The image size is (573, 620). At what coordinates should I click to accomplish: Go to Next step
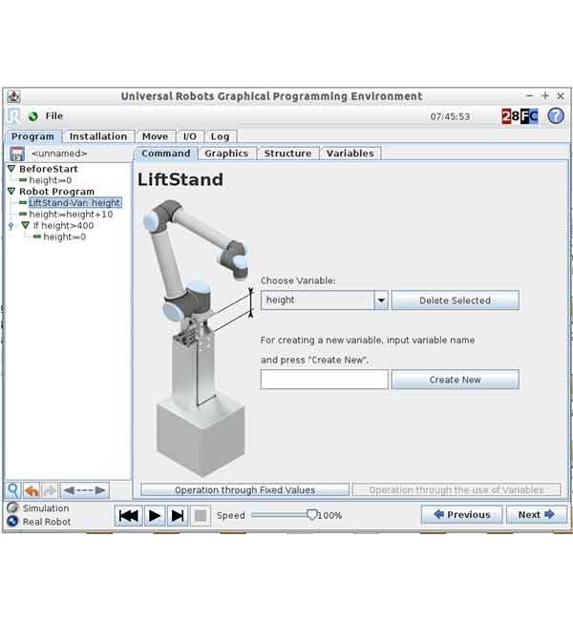(x=537, y=514)
